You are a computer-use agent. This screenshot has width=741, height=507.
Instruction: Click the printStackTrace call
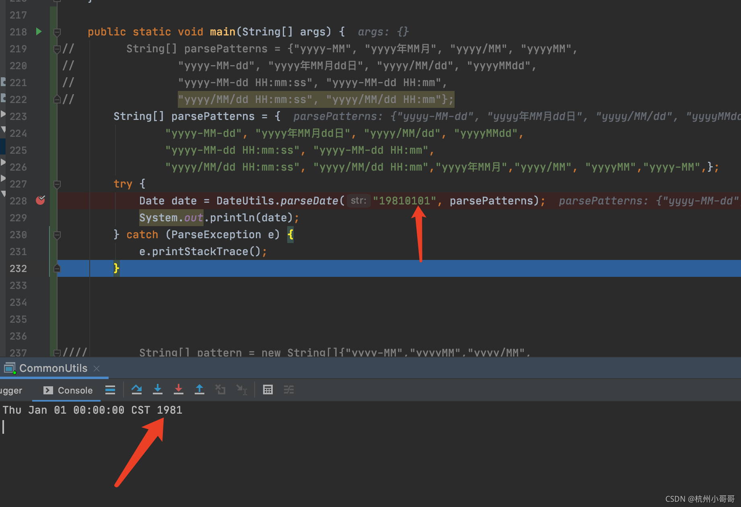pyautogui.click(x=200, y=251)
